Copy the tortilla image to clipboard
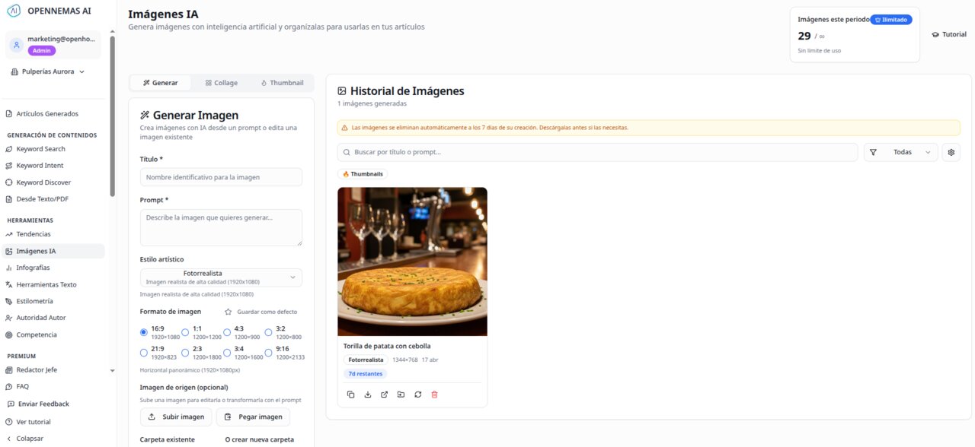 click(350, 395)
